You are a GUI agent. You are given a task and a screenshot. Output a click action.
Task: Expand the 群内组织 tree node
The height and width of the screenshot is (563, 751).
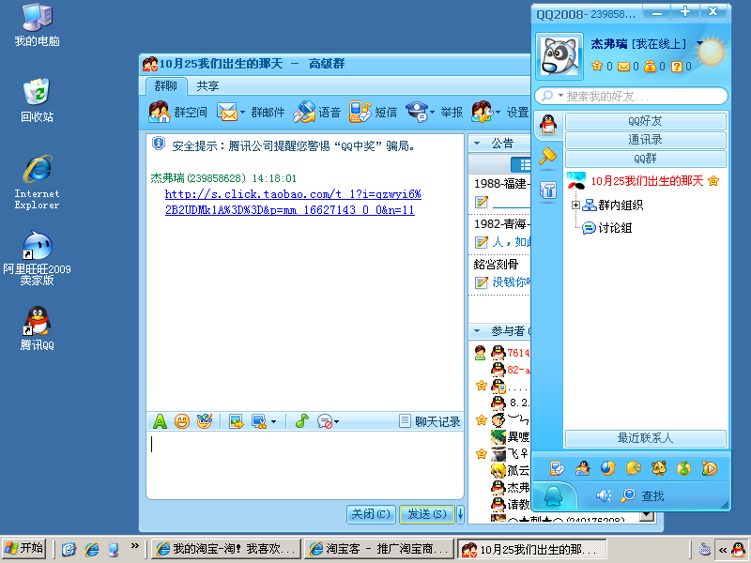point(576,205)
